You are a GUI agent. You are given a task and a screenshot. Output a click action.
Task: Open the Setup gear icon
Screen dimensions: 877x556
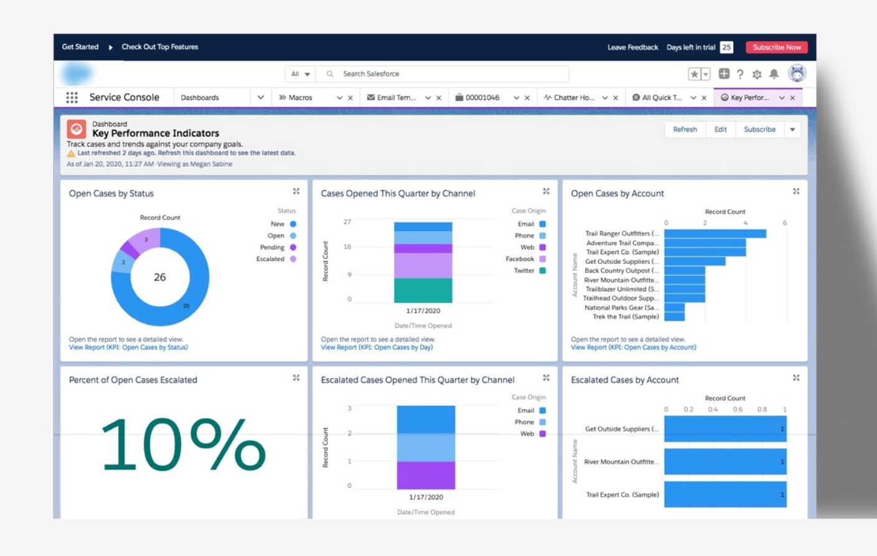click(x=757, y=74)
